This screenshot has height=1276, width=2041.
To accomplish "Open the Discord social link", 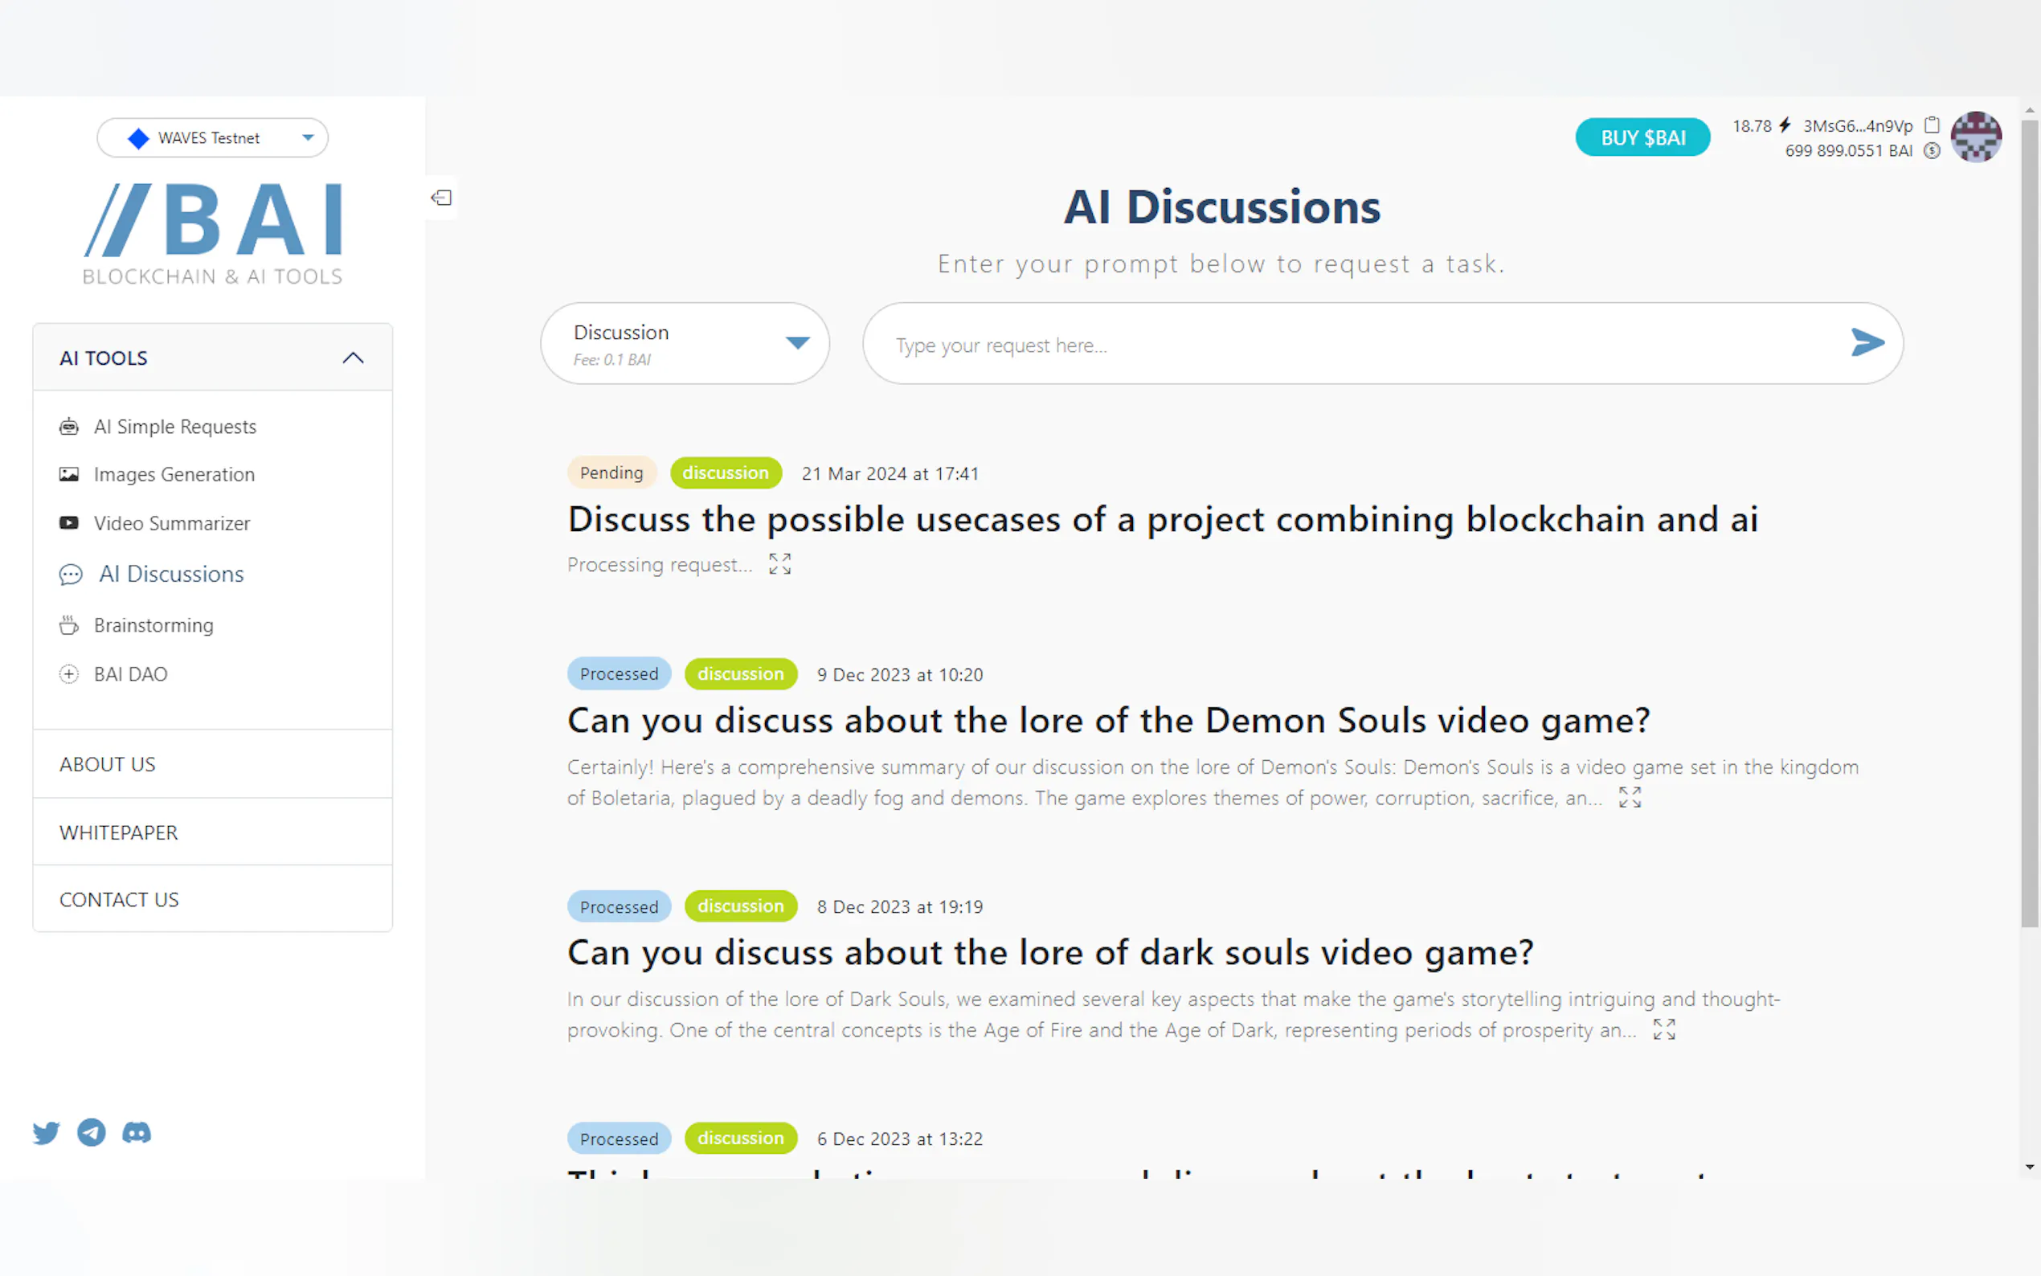I will point(137,1131).
